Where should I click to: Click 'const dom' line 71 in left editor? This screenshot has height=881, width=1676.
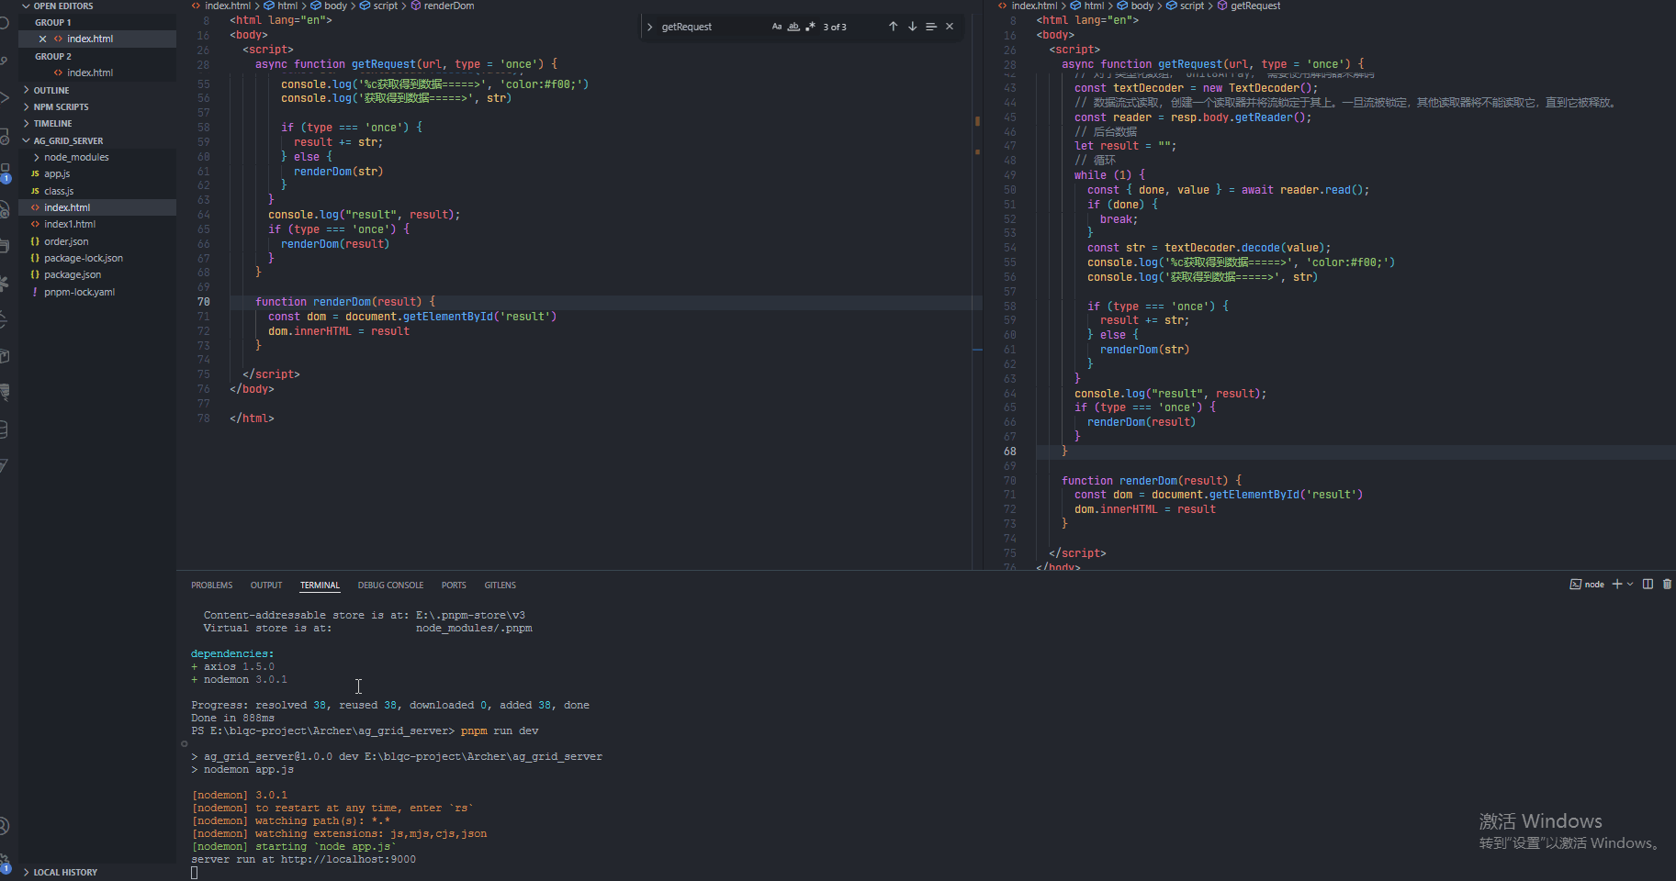coord(412,317)
